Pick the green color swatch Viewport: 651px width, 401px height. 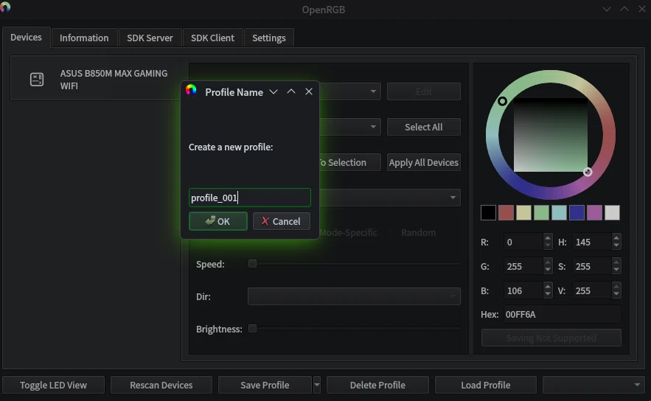coord(541,212)
